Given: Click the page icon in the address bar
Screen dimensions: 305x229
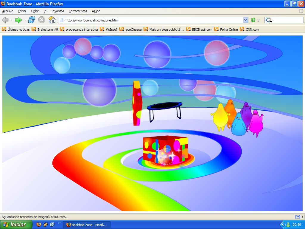Looking at the screenshot, I should [x=61, y=20].
